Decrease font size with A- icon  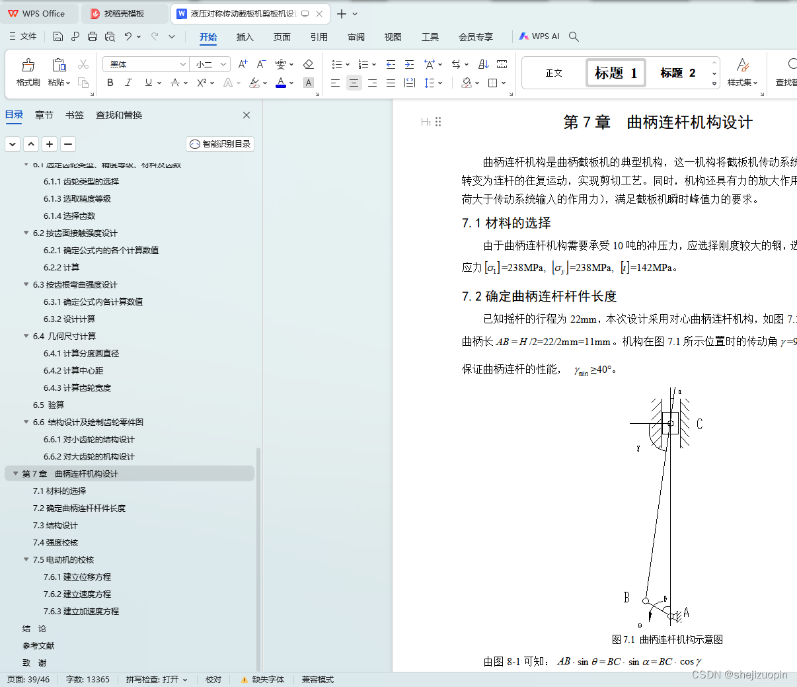coord(261,64)
